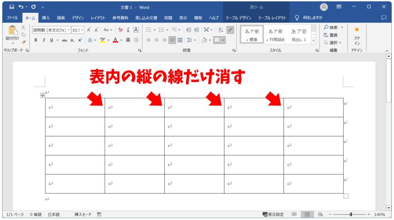
Task: Switch to Read Mode view icon
Action: tap(294, 214)
